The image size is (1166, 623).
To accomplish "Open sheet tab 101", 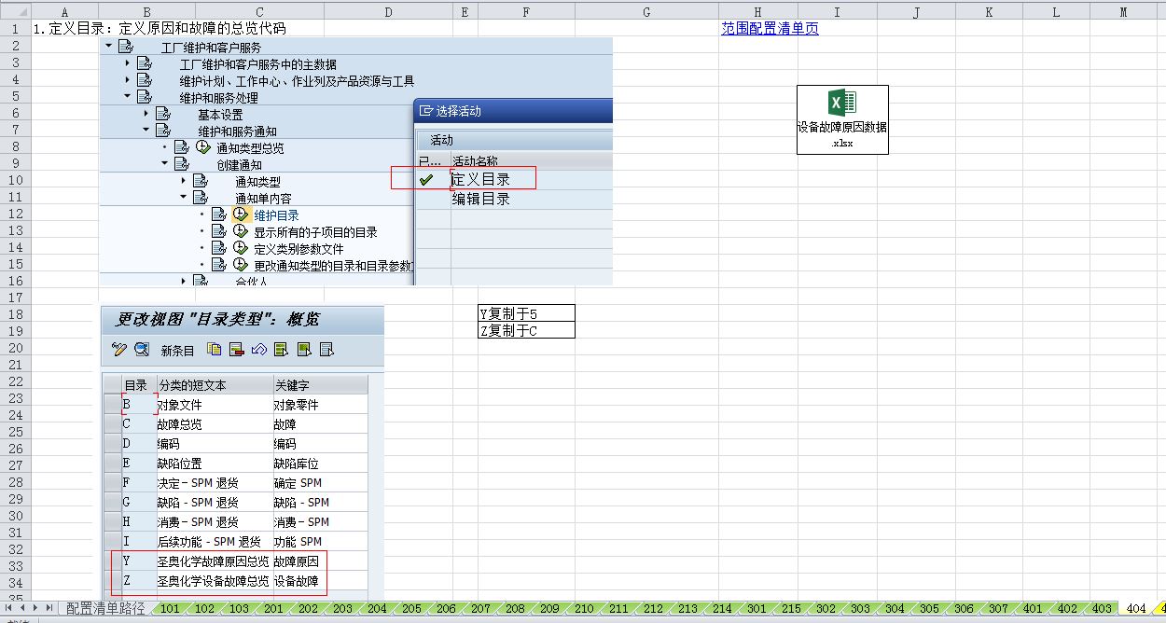I will [x=169, y=609].
